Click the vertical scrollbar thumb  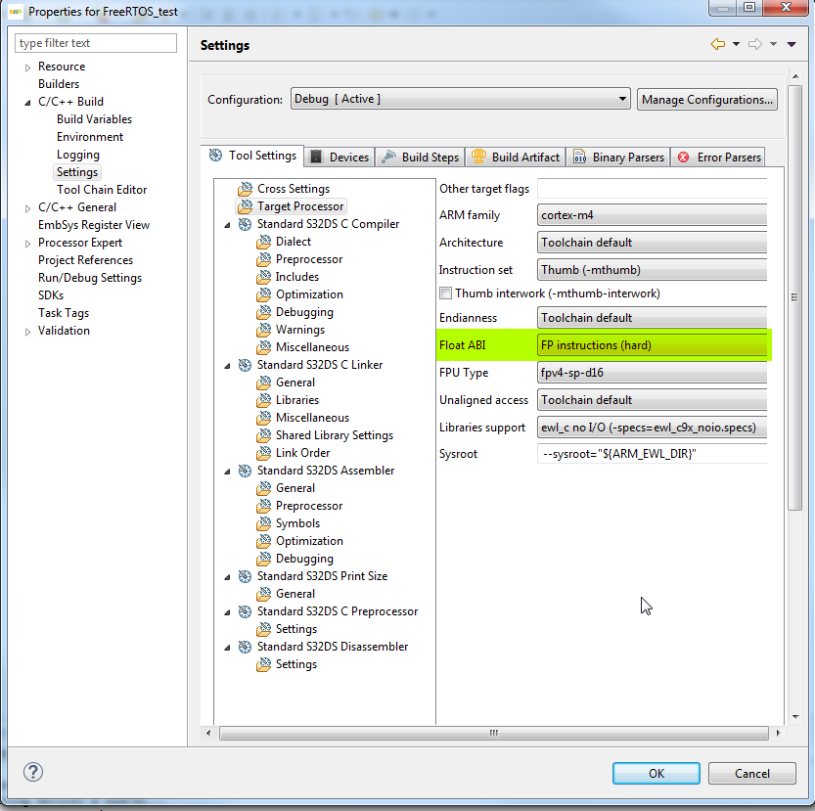click(x=794, y=297)
